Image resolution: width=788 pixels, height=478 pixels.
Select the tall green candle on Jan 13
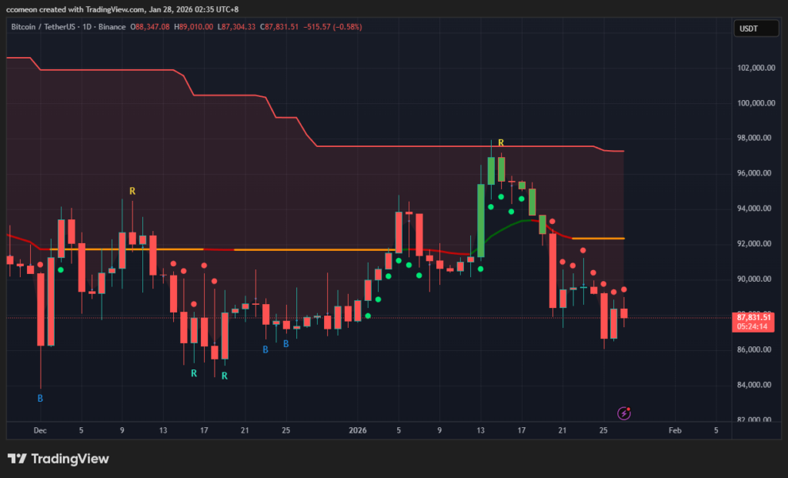(x=481, y=219)
